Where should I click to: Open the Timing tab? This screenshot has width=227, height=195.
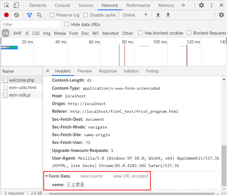click(152, 71)
